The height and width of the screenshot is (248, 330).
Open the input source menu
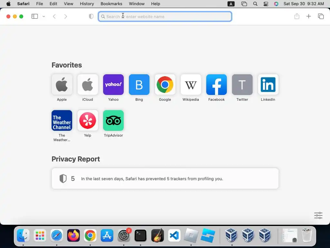[x=231, y=4]
